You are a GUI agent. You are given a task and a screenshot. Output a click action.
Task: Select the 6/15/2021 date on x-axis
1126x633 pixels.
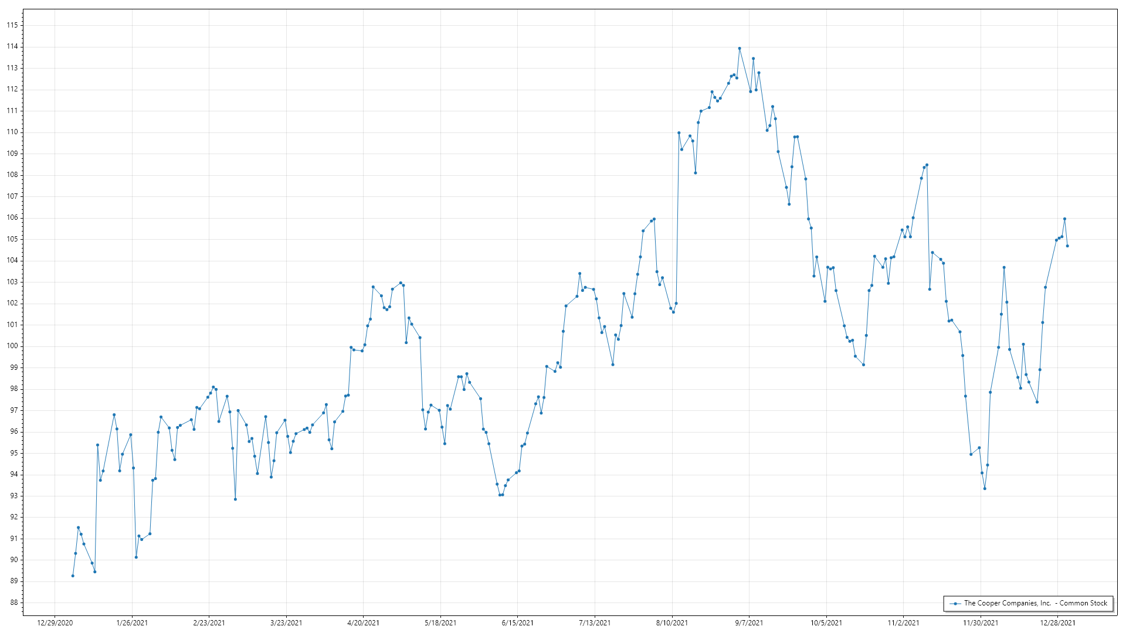click(517, 622)
